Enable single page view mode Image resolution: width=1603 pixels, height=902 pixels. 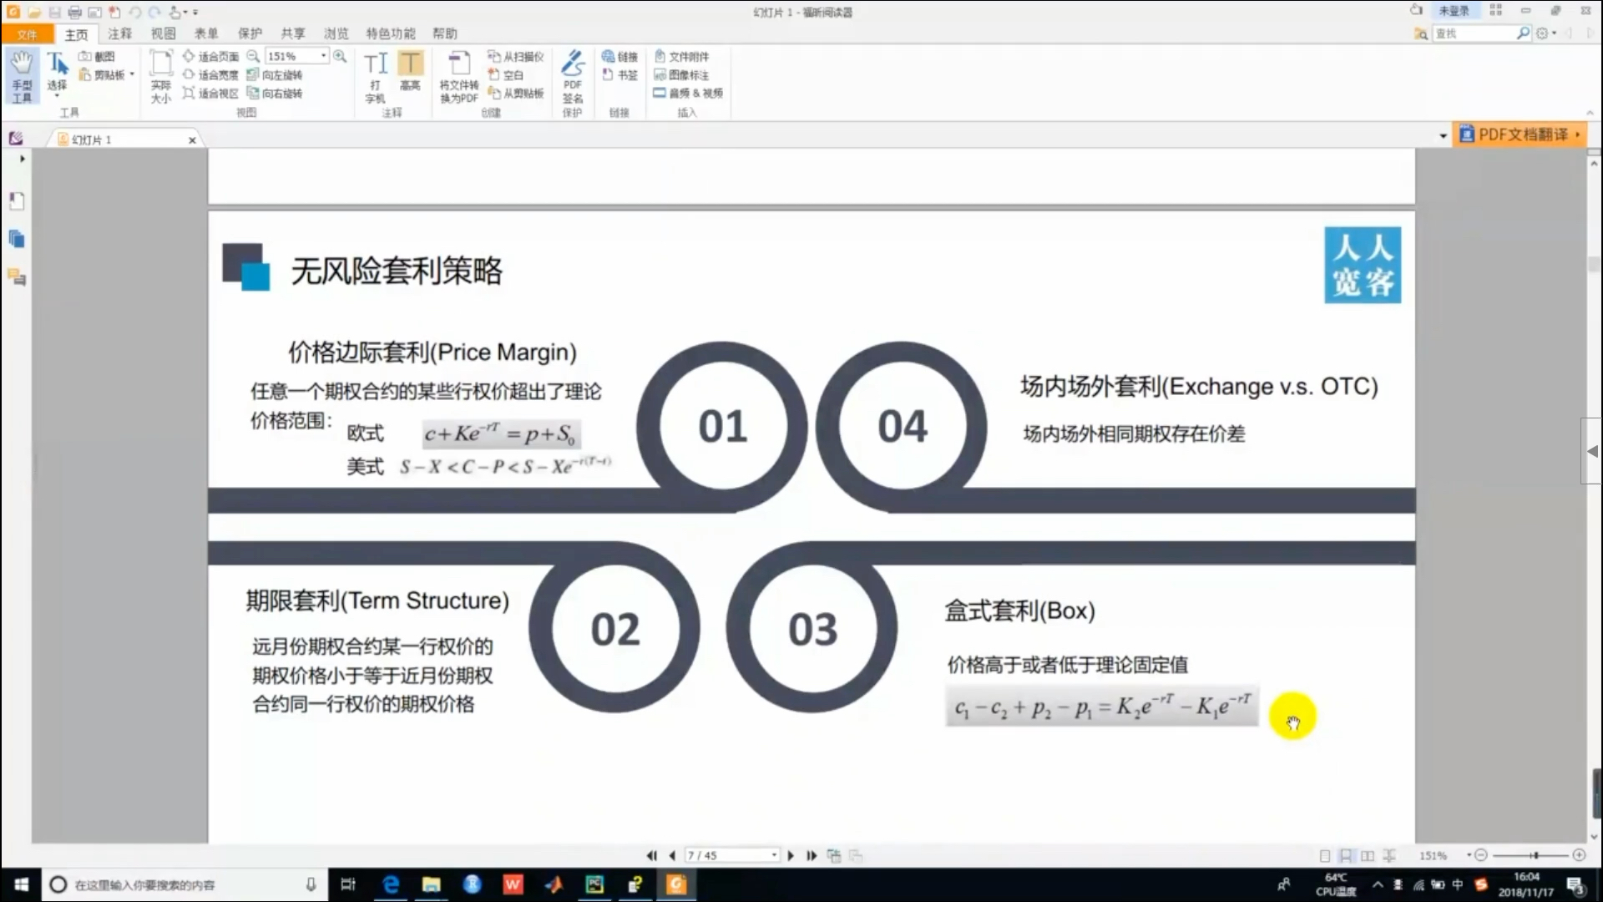coord(1325,855)
